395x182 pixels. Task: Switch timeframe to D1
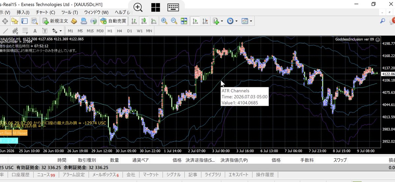click(x=129, y=31)
